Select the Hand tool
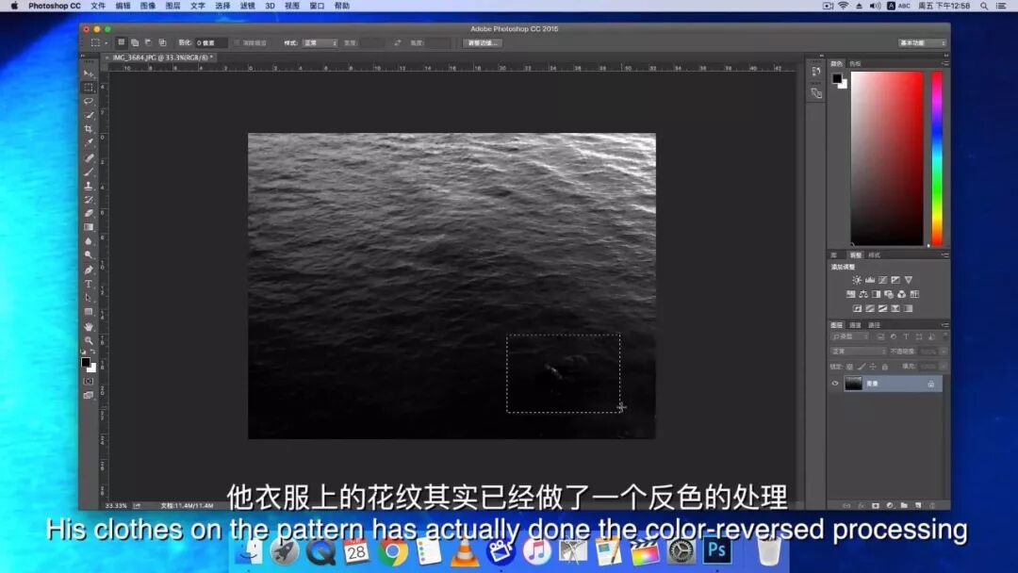The width and height of the screenshot is (1018, 573). [x=89, y=326]
